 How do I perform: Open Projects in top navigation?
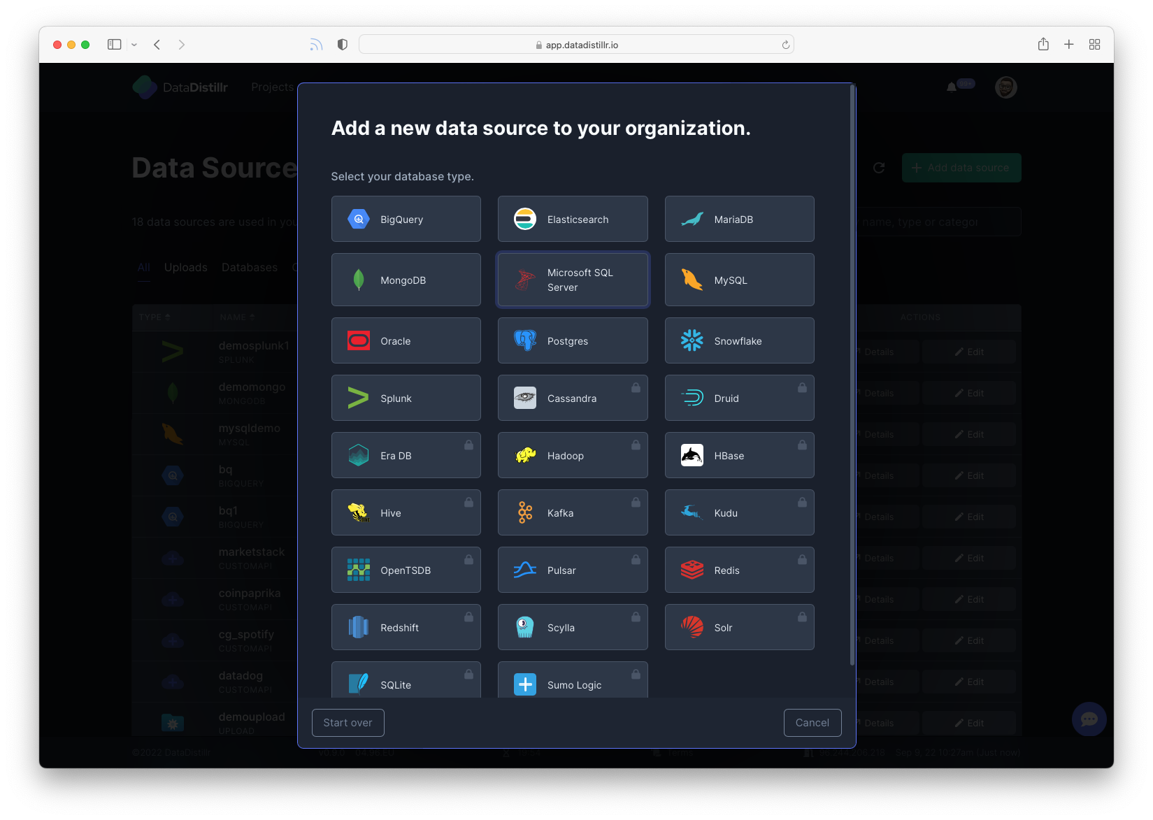click(x=272, y=87)
